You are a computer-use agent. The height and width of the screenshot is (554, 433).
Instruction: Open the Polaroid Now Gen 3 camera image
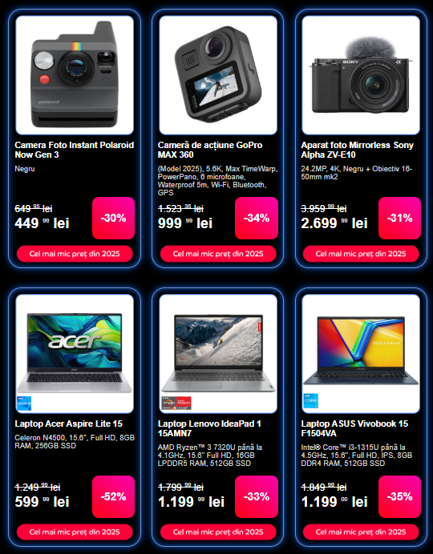pos(75,75)
